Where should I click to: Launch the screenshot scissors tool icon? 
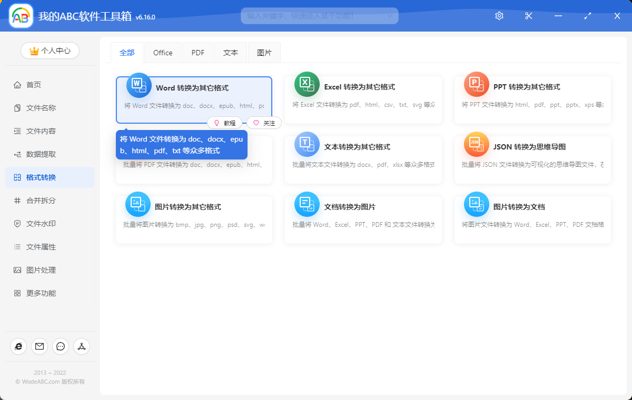click(528, 16)
